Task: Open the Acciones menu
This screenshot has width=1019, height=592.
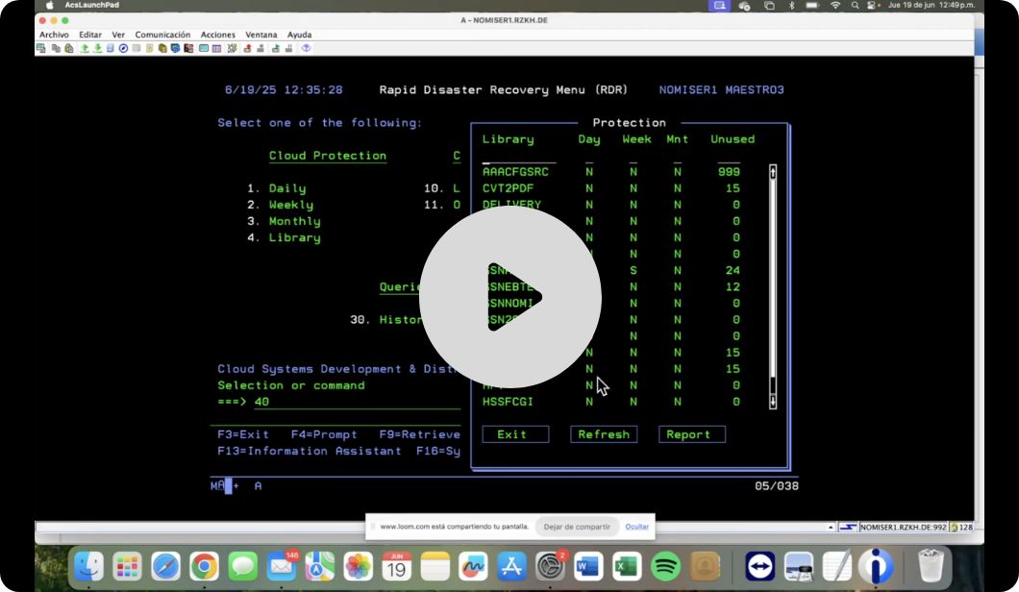Action: (x=217, y=35)
